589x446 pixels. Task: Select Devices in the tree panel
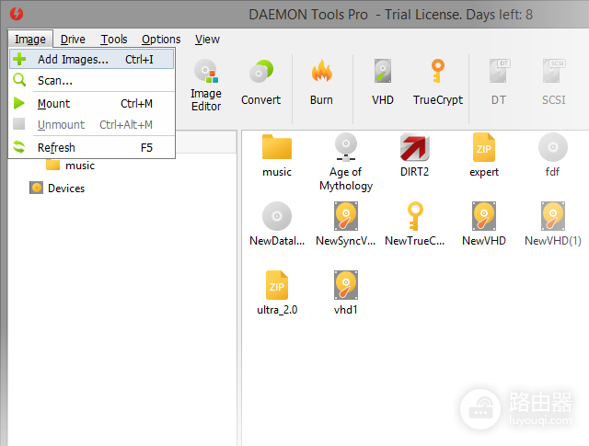pyautogui.click(x=57, y=189)
